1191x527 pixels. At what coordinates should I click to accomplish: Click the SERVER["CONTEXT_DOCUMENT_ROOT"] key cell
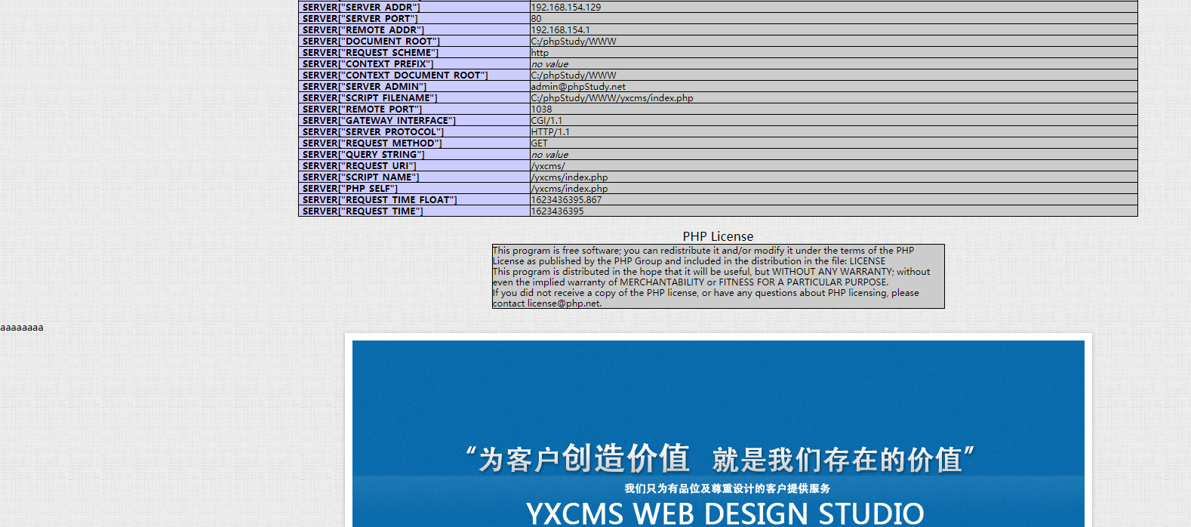(414, 75)
